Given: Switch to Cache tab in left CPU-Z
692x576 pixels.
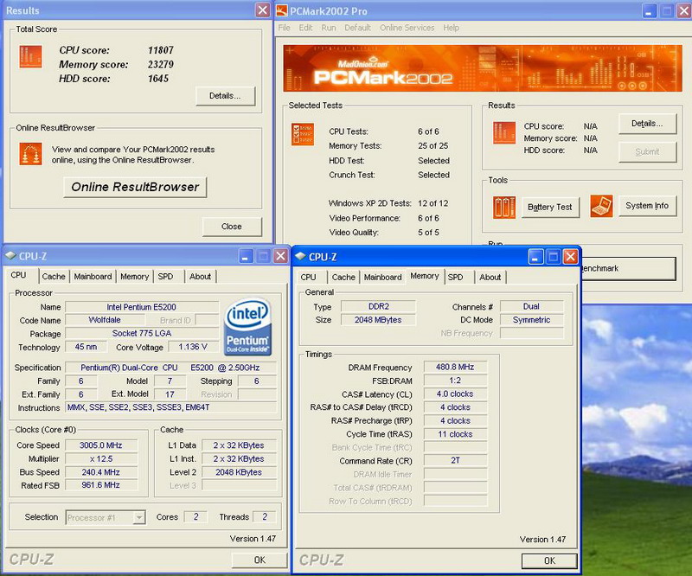Looking at the screenshot, I should [x=54, y=277].
